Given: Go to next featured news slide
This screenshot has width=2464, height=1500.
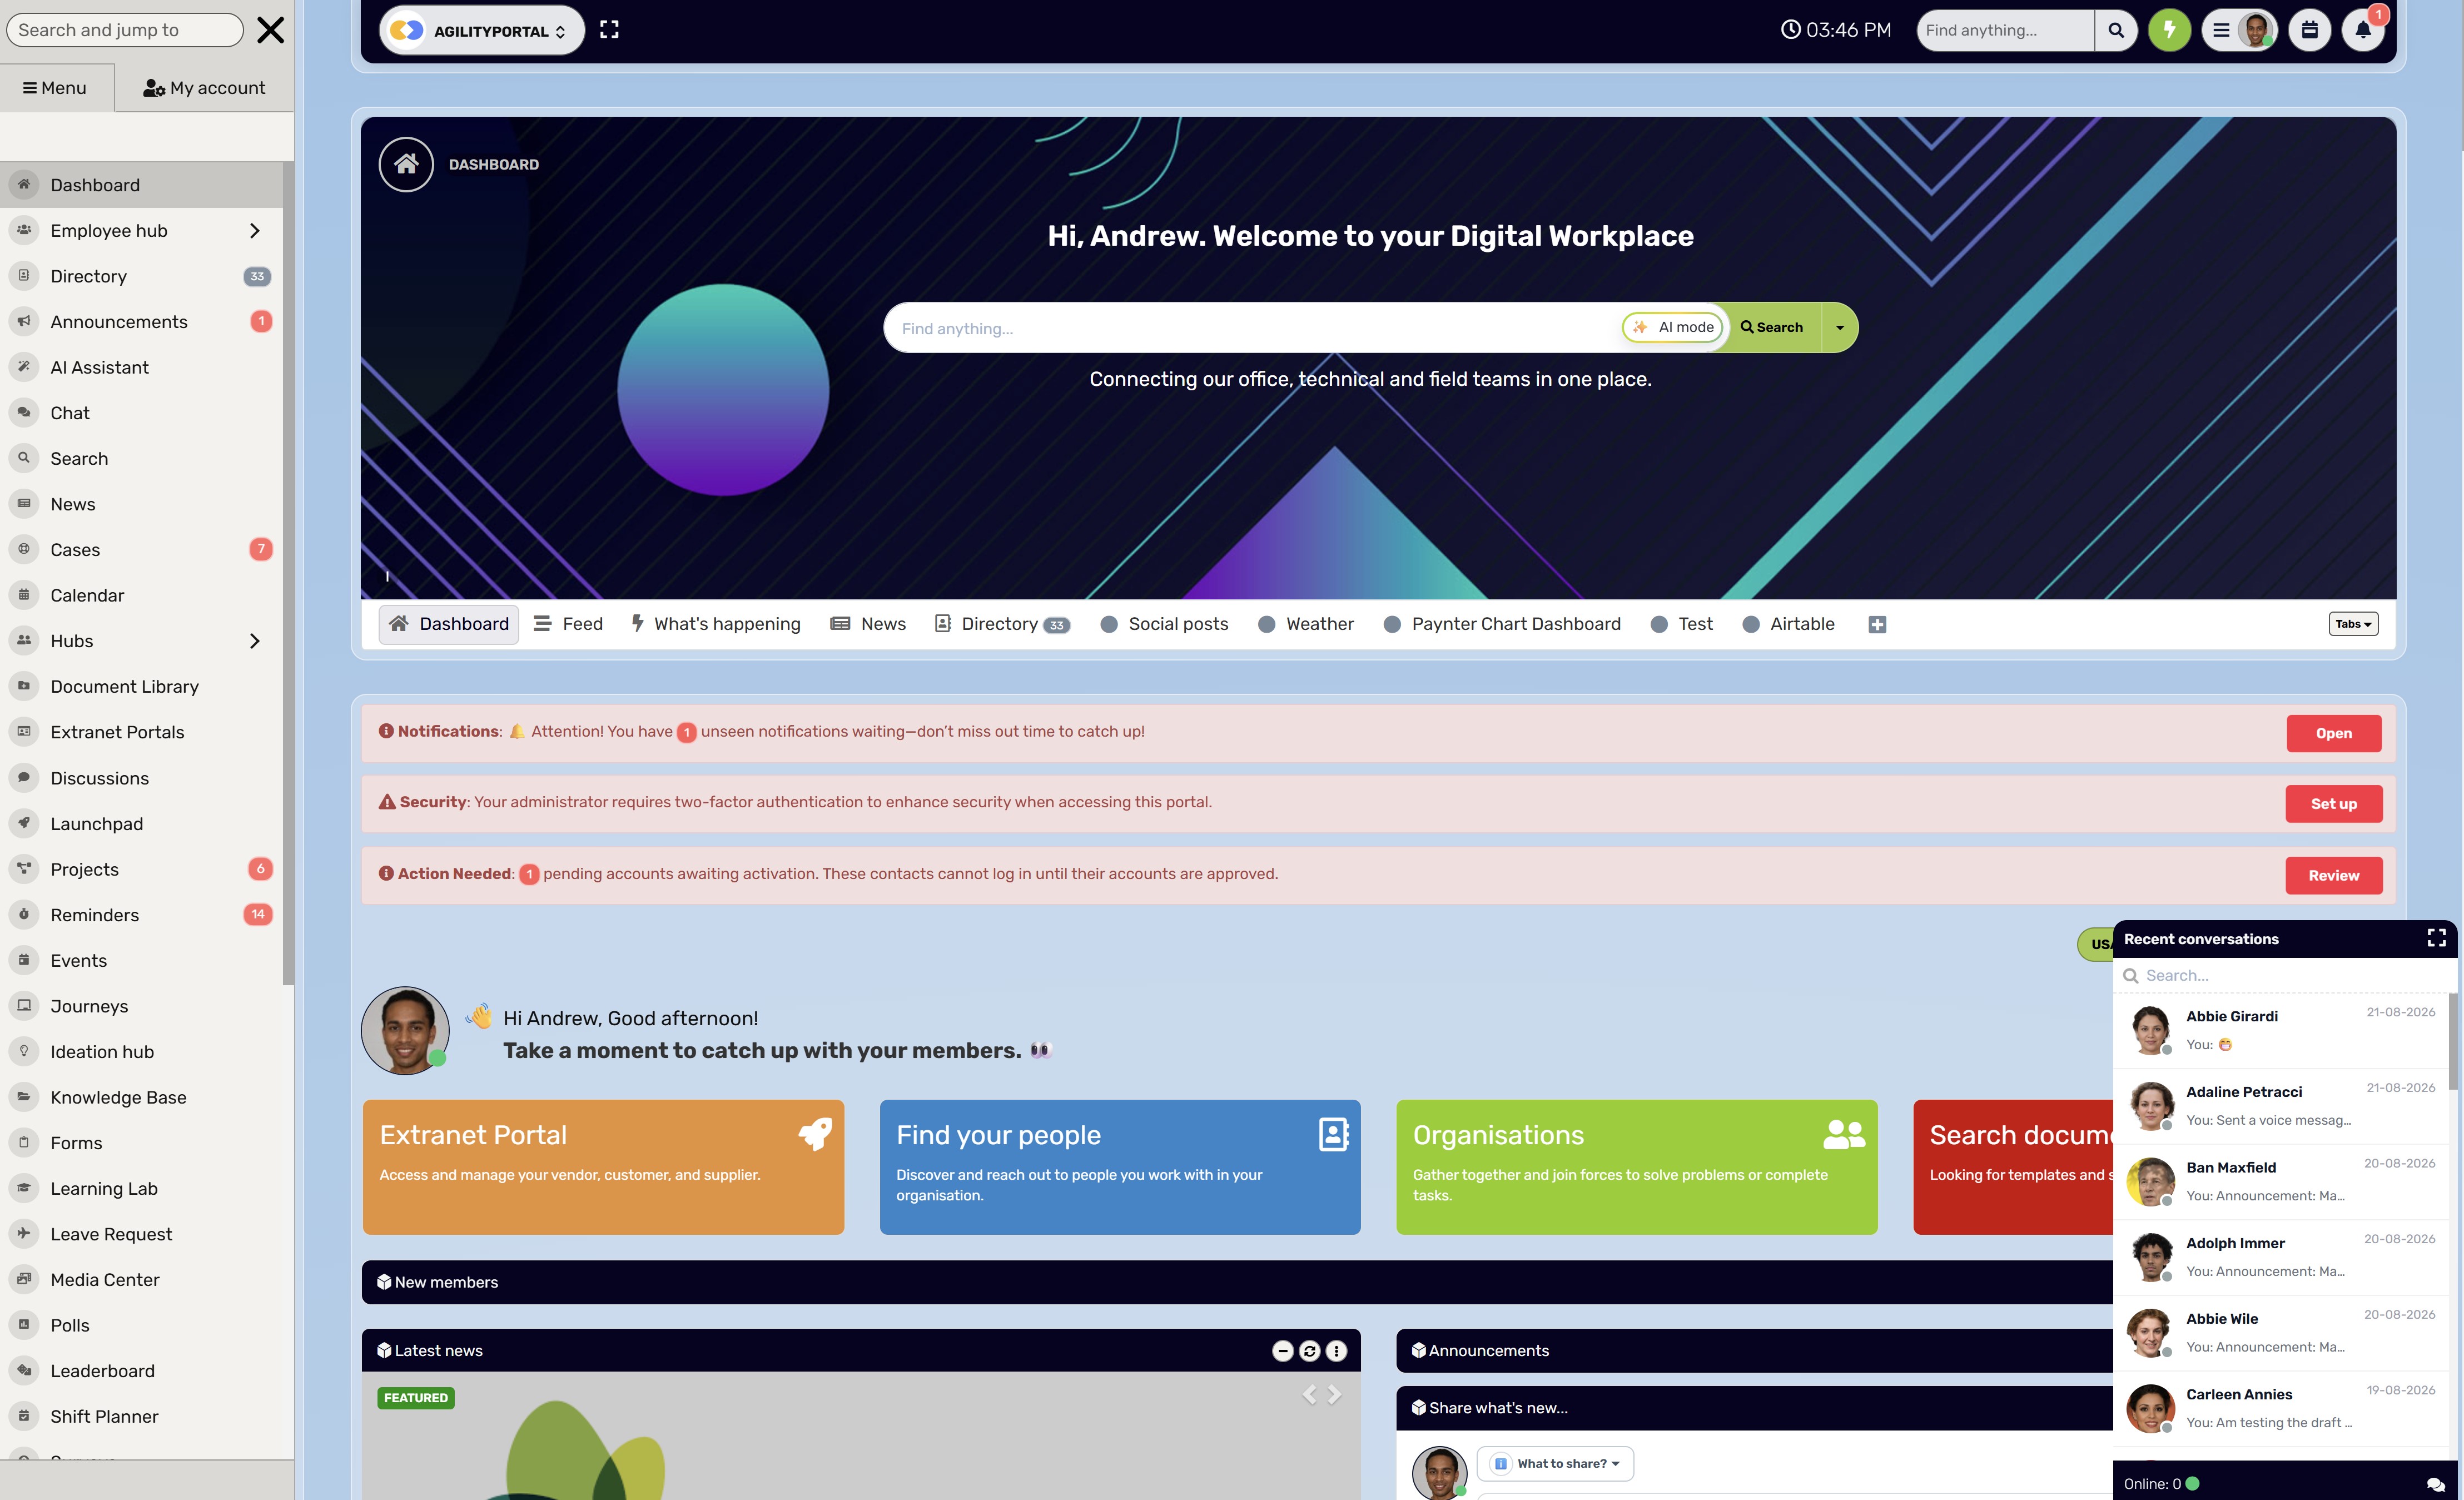Looking at the screenshot, I should click(1335, 1395).
